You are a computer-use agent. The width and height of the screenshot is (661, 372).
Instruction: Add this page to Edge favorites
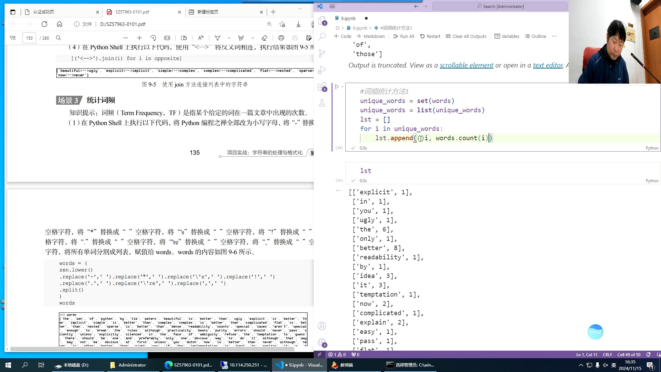click(x=282, y=24)
